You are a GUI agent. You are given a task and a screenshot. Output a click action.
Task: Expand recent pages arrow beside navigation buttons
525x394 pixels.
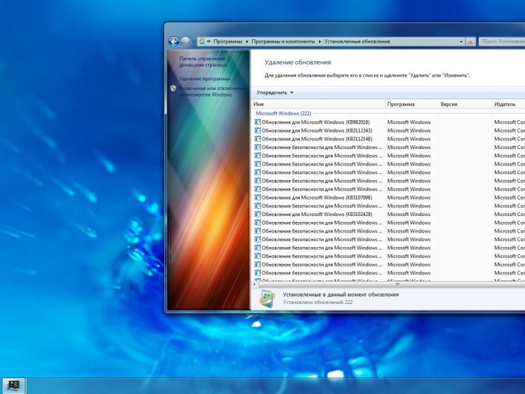tap(194, 41)
